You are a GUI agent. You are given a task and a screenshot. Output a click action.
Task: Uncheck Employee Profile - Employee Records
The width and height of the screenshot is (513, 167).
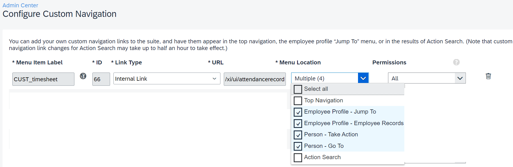[x=298, y=123]
